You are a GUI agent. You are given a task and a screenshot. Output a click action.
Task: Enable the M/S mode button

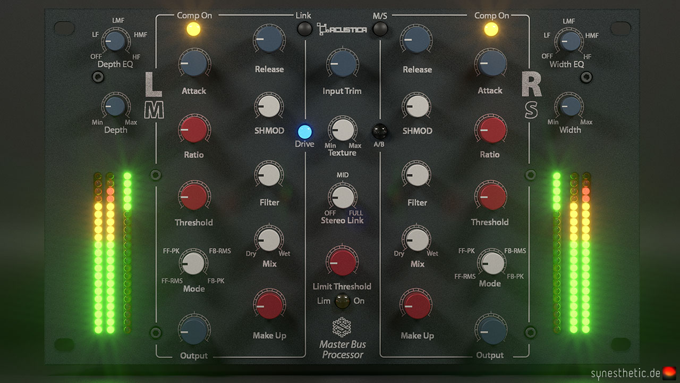(x=380, y=29)
